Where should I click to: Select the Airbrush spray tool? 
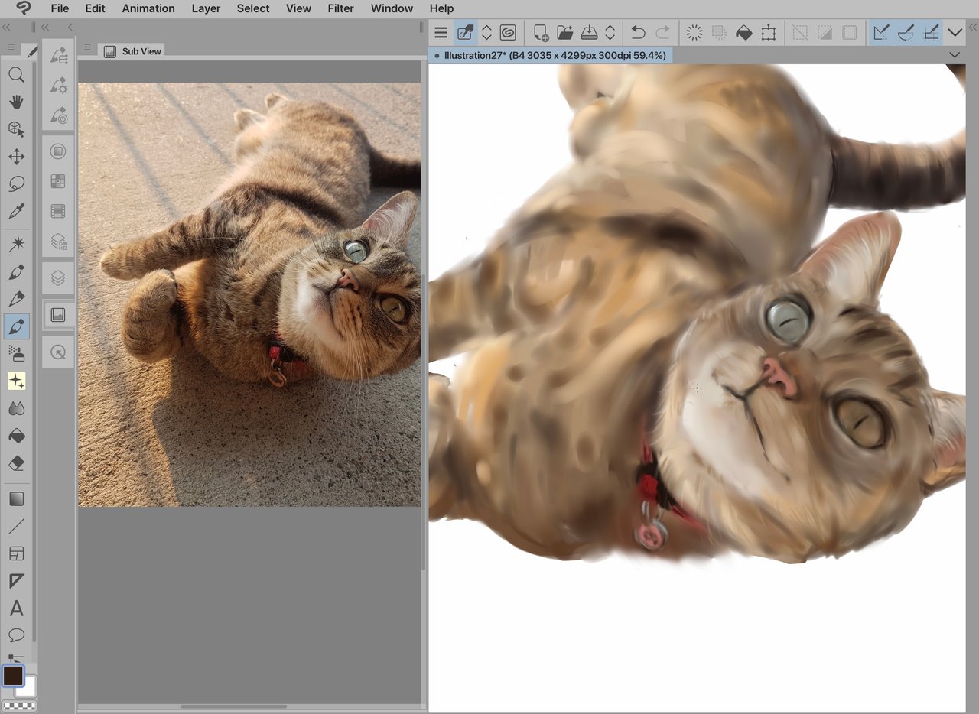[16, 353]
